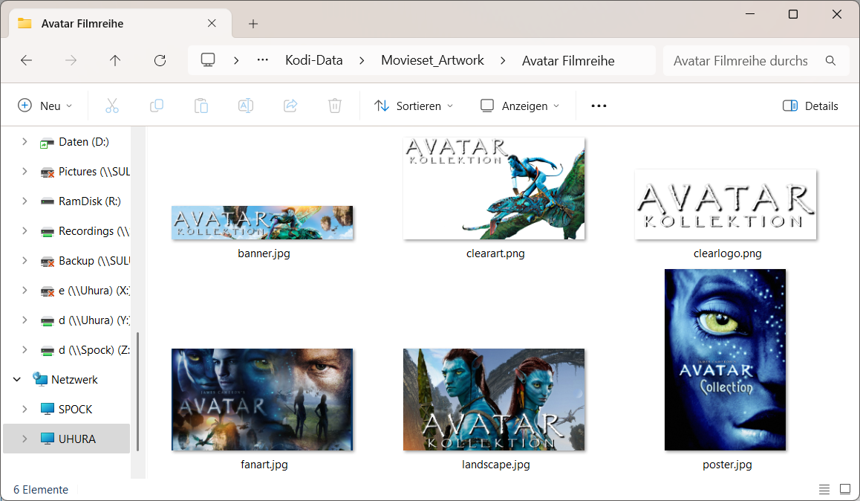Minimize the Explorer window
This screenshot has height=501, width=860.
coord(750,14)
